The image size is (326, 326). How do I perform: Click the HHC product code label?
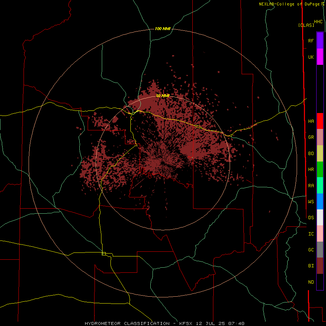pyautogui.click(x=318, y=22)
